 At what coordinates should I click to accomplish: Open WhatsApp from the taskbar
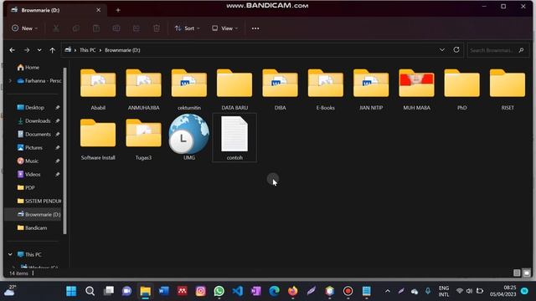219,291
